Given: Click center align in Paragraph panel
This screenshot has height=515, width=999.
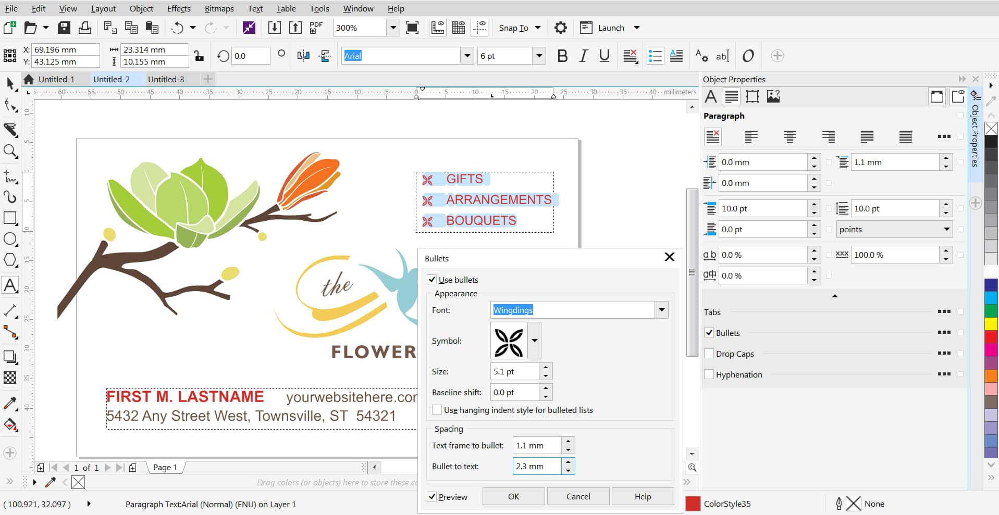Looking at the screenshot, I should click(x=790, y=136).
